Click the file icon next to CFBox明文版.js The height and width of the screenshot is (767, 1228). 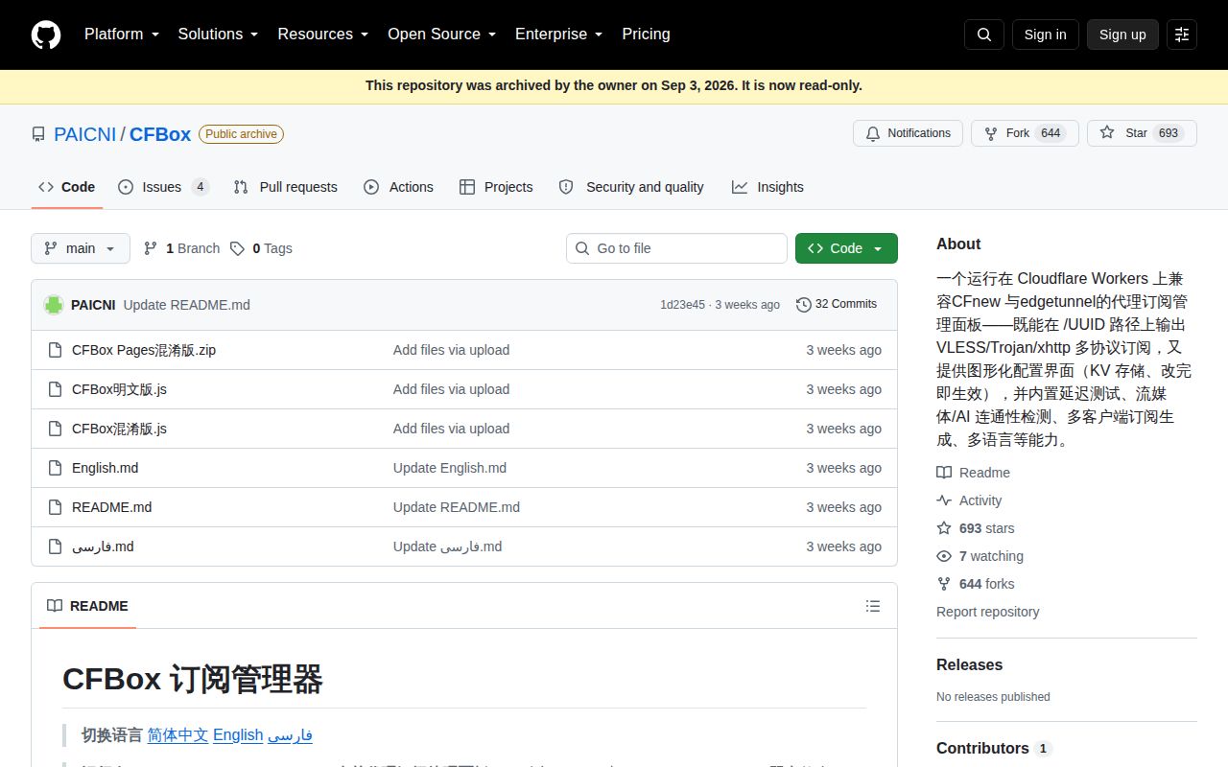(55, 389)
